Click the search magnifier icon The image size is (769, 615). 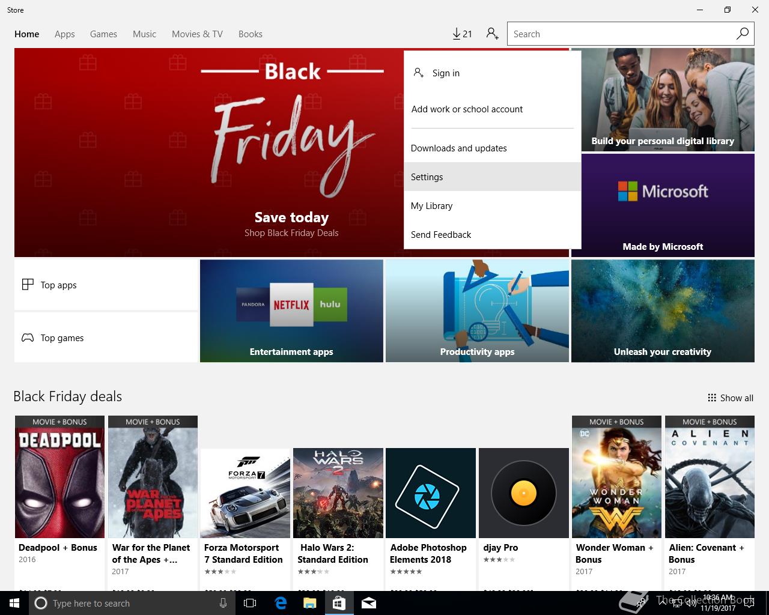click(743, 34)
